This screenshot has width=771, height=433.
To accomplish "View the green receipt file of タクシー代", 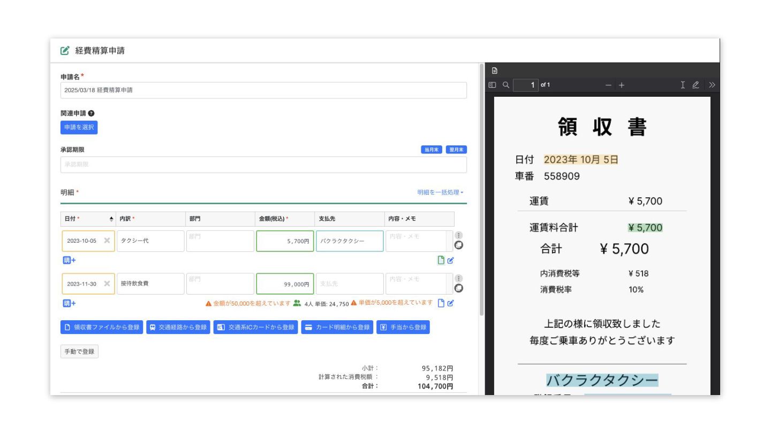I will click(441, 260).
